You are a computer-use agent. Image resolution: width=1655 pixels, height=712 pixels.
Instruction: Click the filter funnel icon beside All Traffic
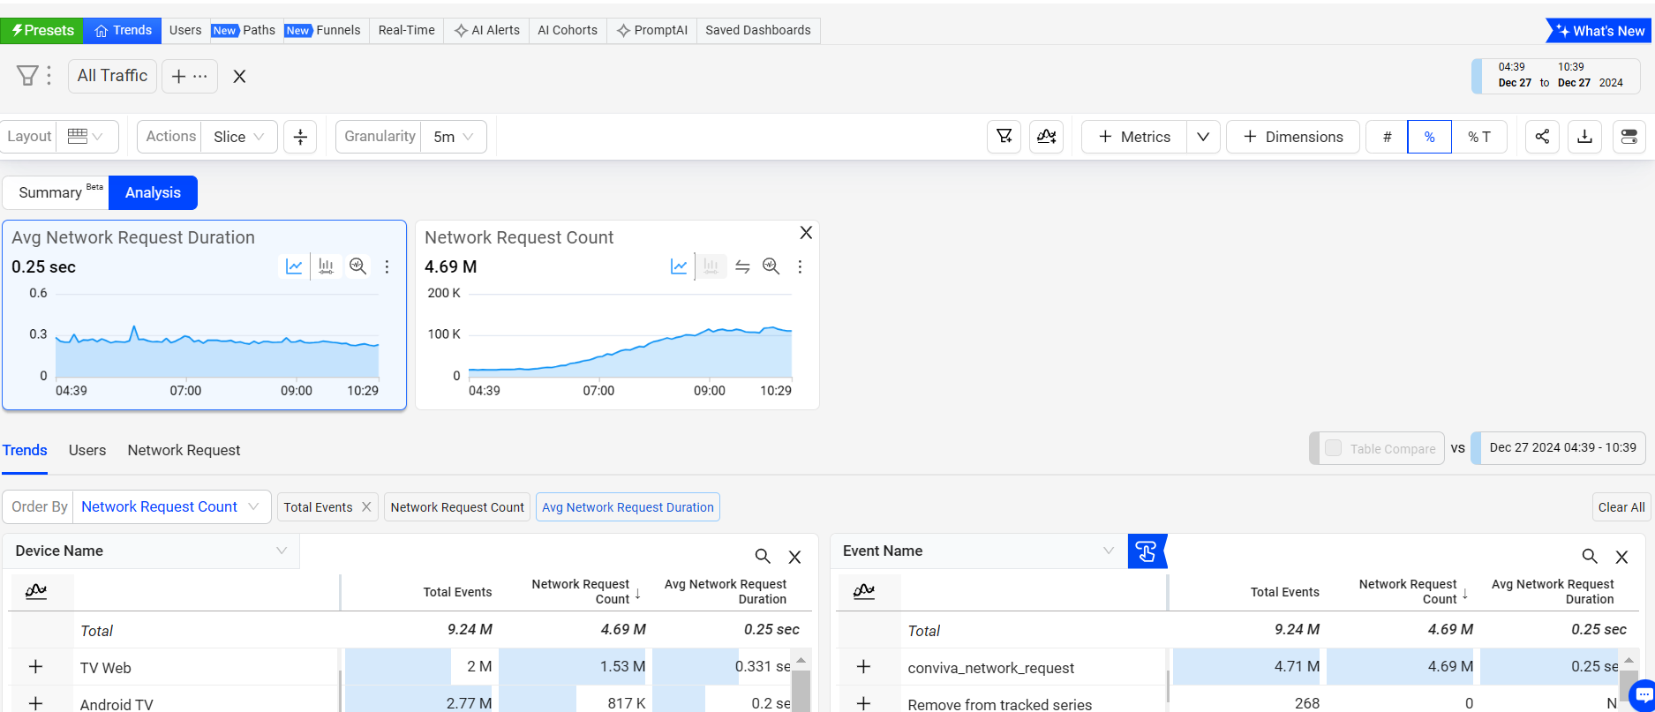click(x=27, y=76)
